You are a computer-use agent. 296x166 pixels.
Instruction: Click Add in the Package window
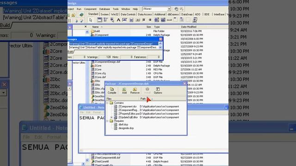click(x=124, y=90)
